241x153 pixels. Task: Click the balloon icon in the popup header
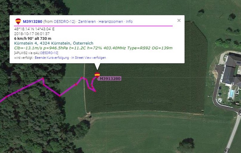click(x=18, y=21)
